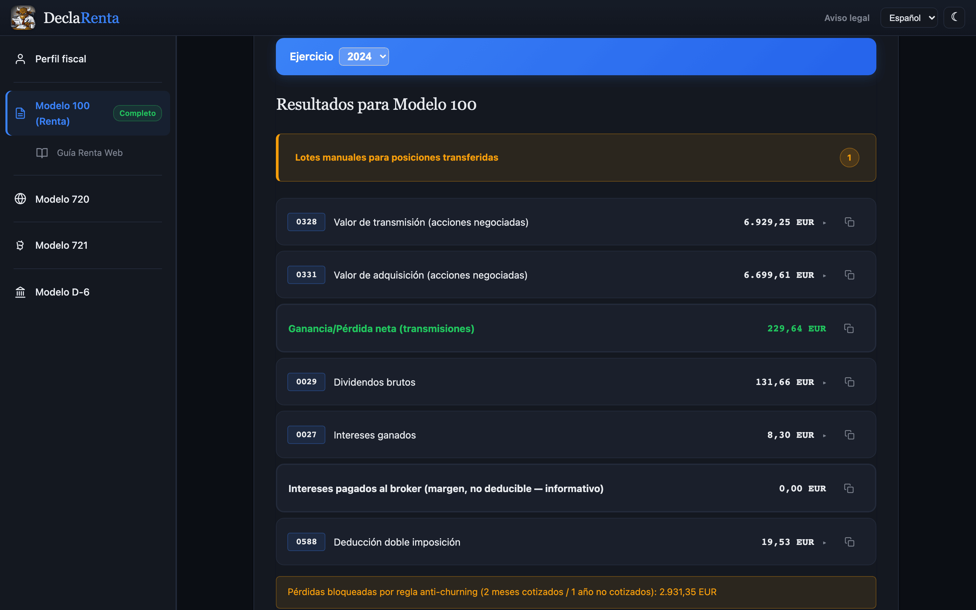
Task: Copy the 0027 Intereses ganados value
Action: 849,435
